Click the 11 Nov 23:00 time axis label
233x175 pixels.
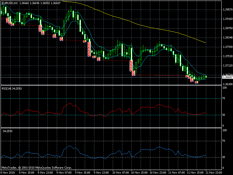click(x=213, y=173)
